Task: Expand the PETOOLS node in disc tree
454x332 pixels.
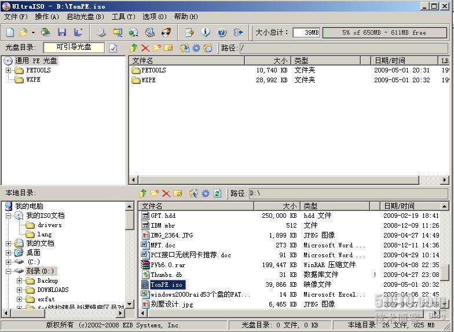Action: tap(8, 70)
